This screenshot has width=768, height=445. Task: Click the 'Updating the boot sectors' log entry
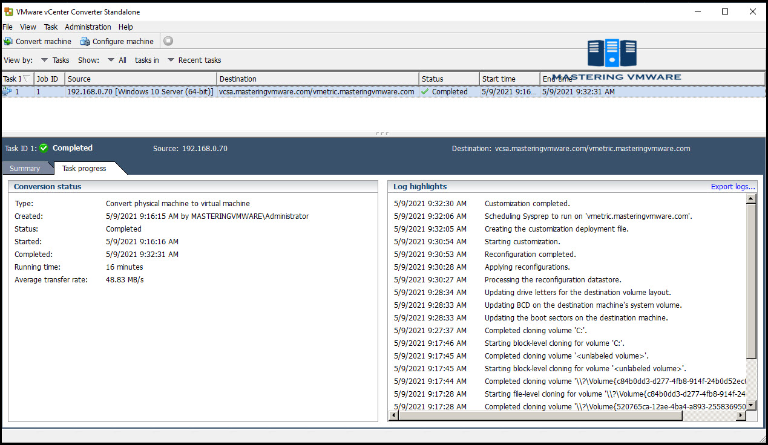click(x=576, y=318)
